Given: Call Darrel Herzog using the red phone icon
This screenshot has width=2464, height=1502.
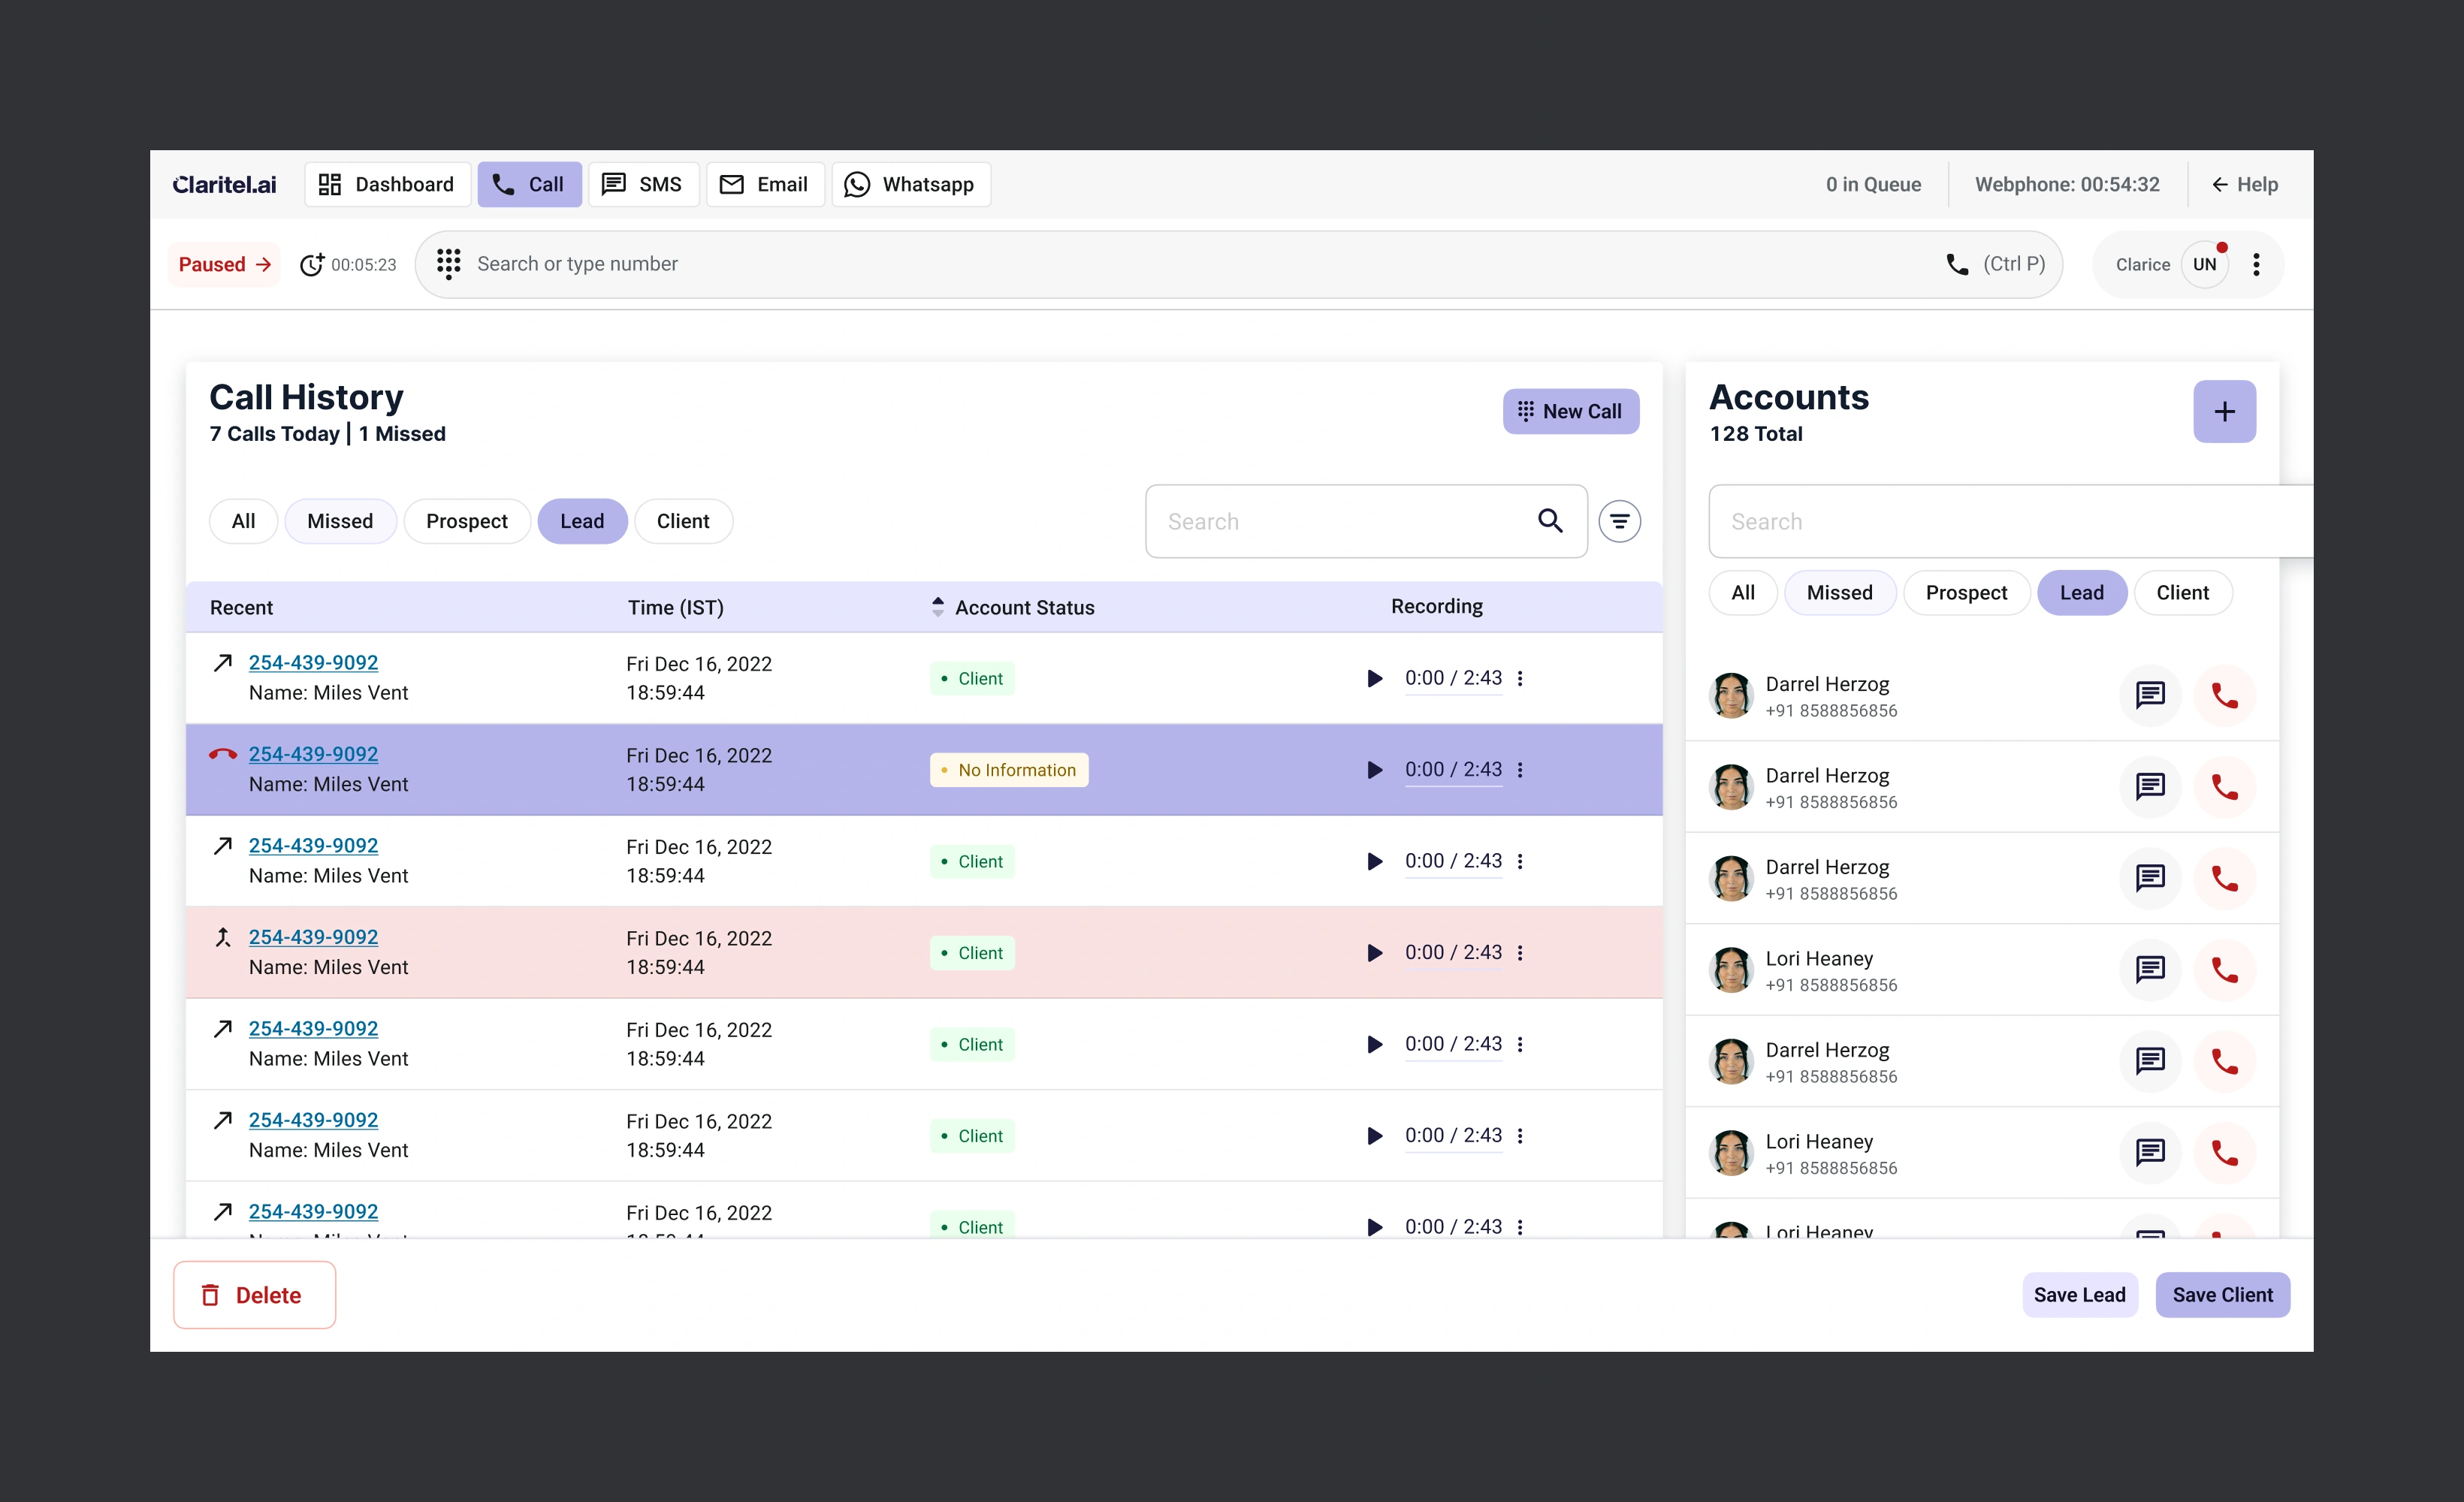Looking at the screenshot, I should click(x=2225, y=695).
